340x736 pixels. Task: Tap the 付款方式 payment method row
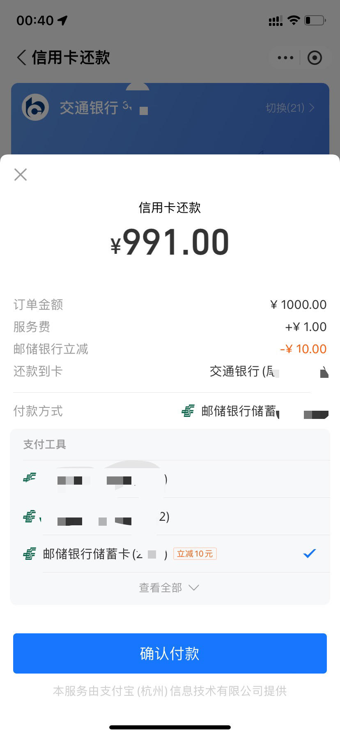click(170, 411)
